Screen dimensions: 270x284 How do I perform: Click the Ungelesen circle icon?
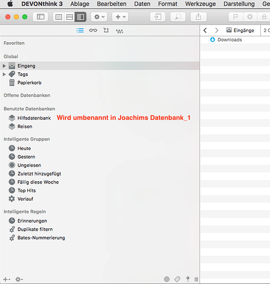click(12, 165)
